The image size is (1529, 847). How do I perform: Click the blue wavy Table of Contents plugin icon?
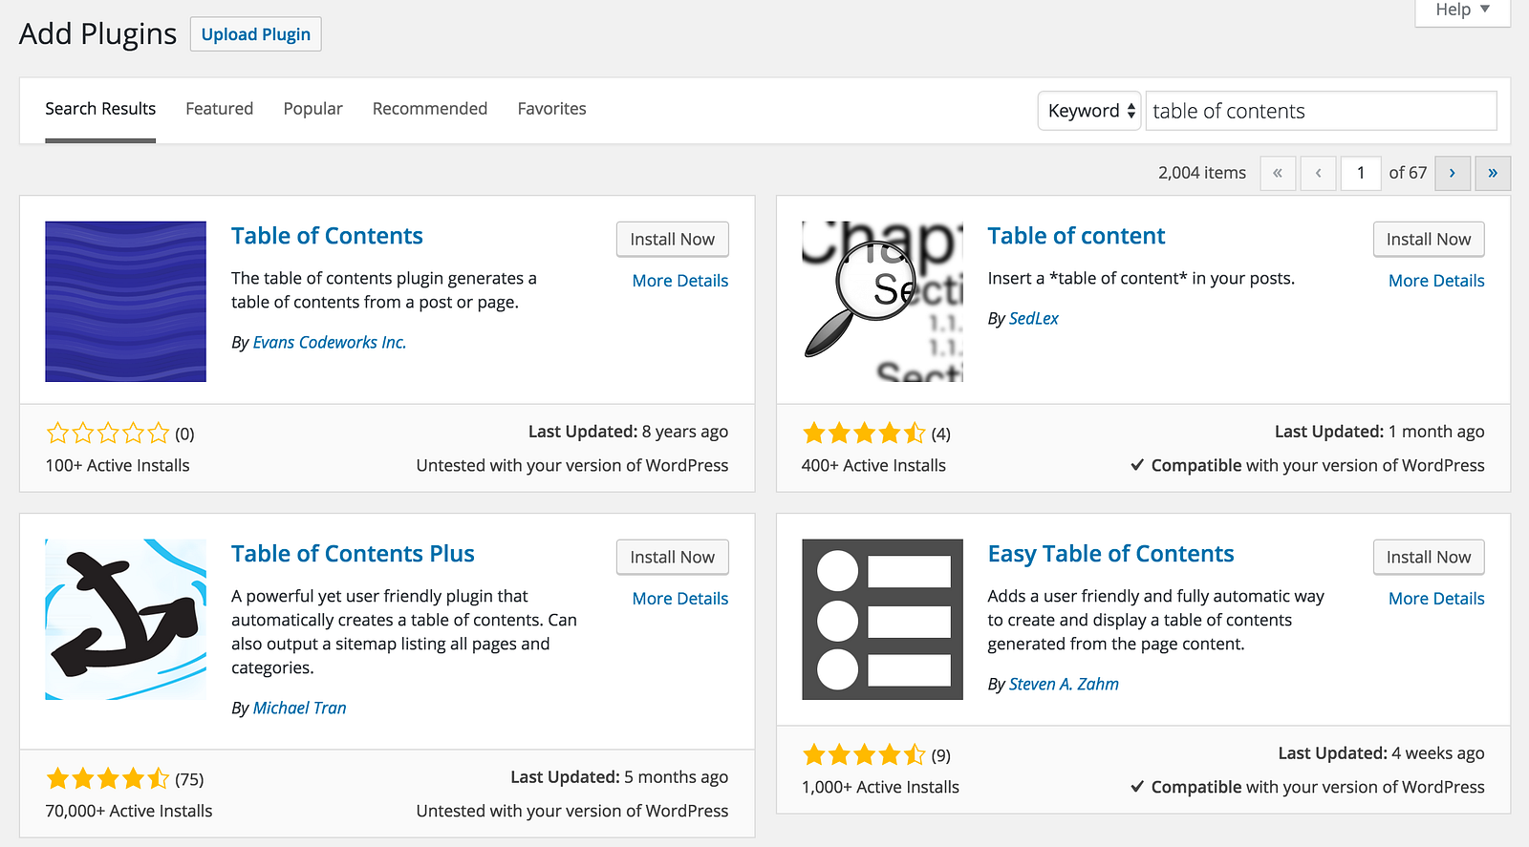(x=125, y=302)
